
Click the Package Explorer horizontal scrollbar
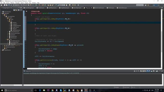(x=12, y=85)
